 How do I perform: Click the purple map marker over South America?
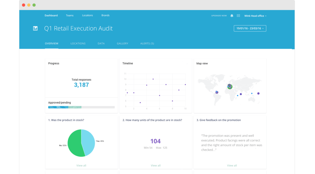217,92
